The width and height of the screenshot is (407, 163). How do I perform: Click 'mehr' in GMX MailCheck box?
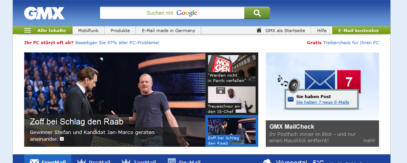point(369,141)
